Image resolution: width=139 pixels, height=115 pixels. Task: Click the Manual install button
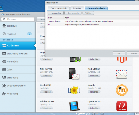pos(41,19)
